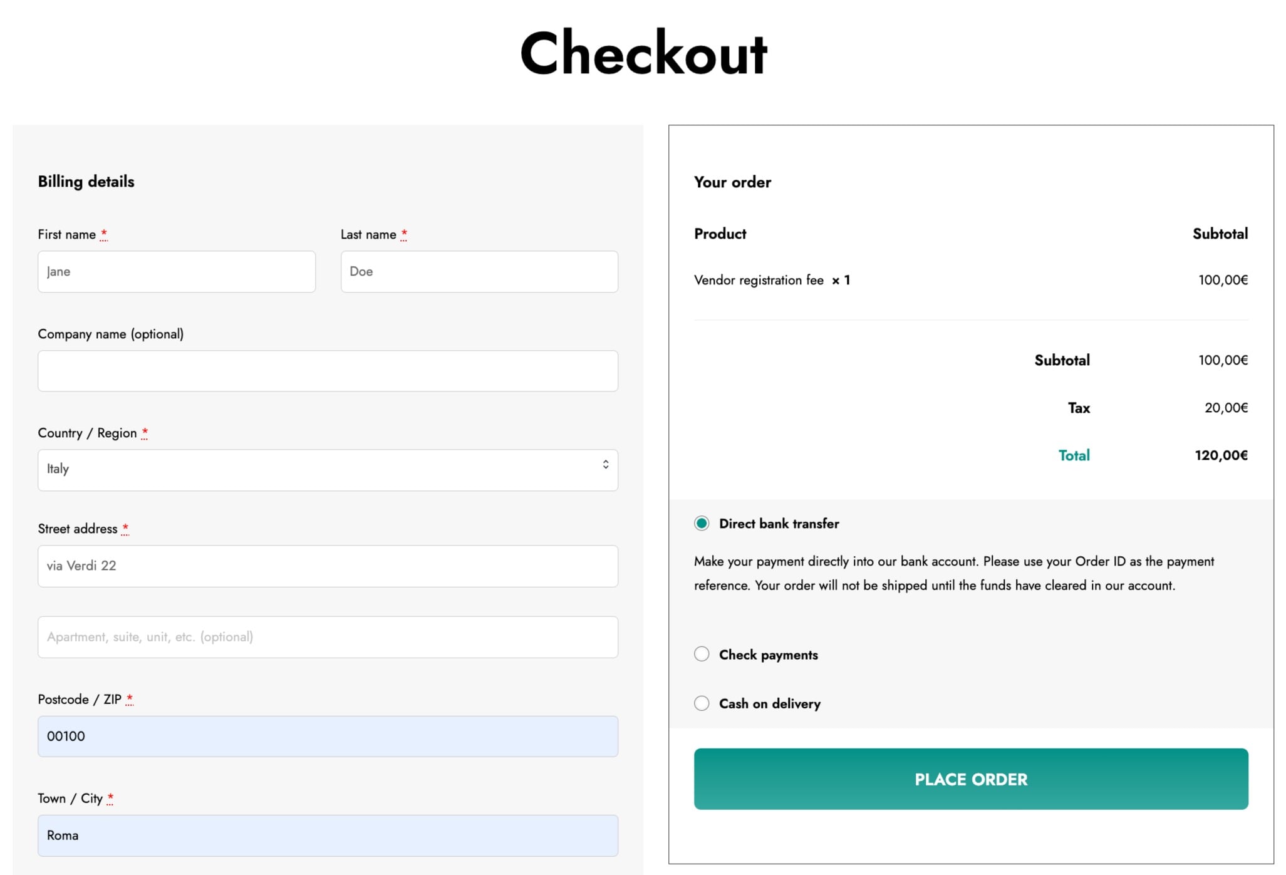This screenshot has width=1286, height=875.
Task: Click the red asterisk beside Postcode / ZIP
Action: pos(130,698)
